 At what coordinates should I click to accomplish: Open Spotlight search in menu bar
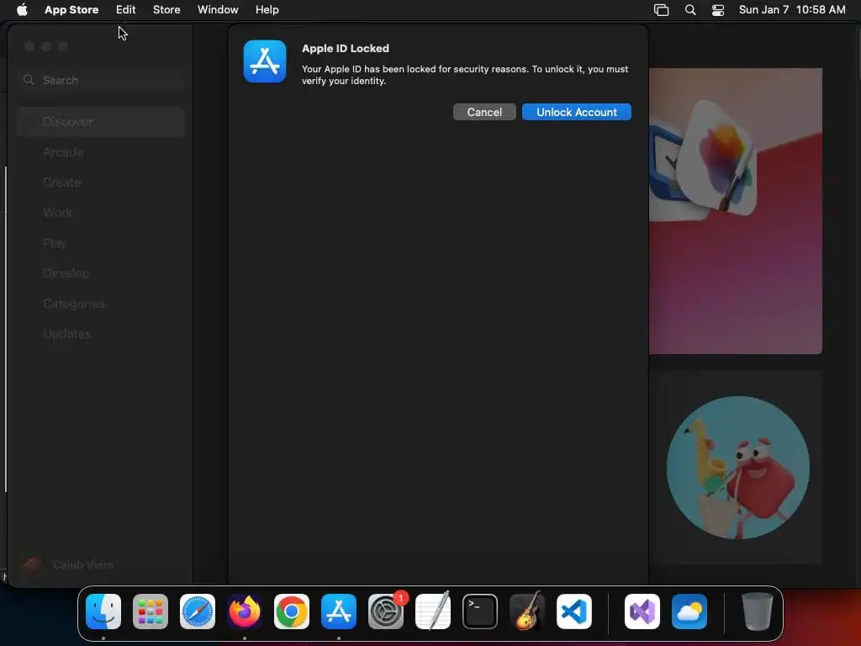click(x=690, y=10)
